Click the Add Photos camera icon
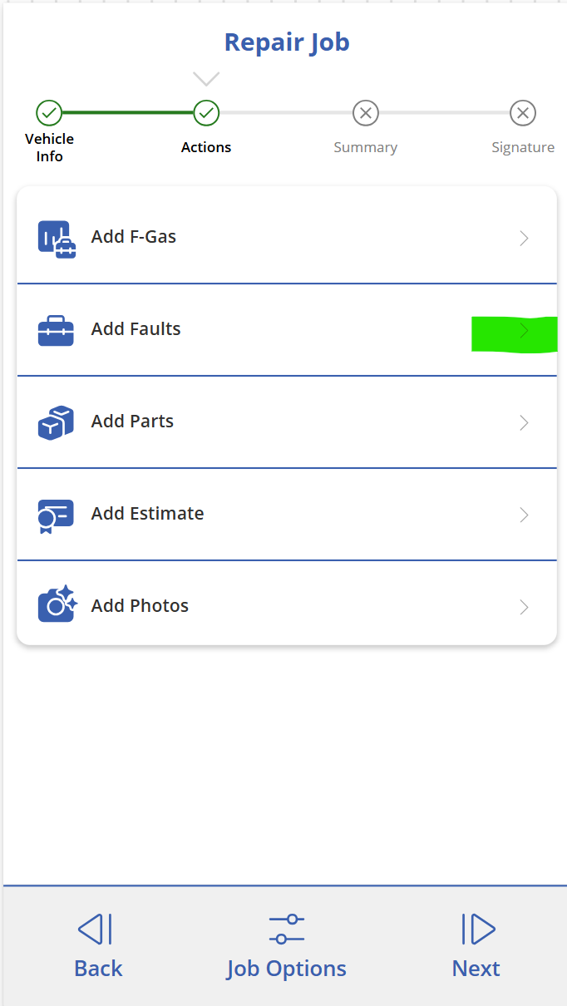567x1006 pixels. coord(57,604)
